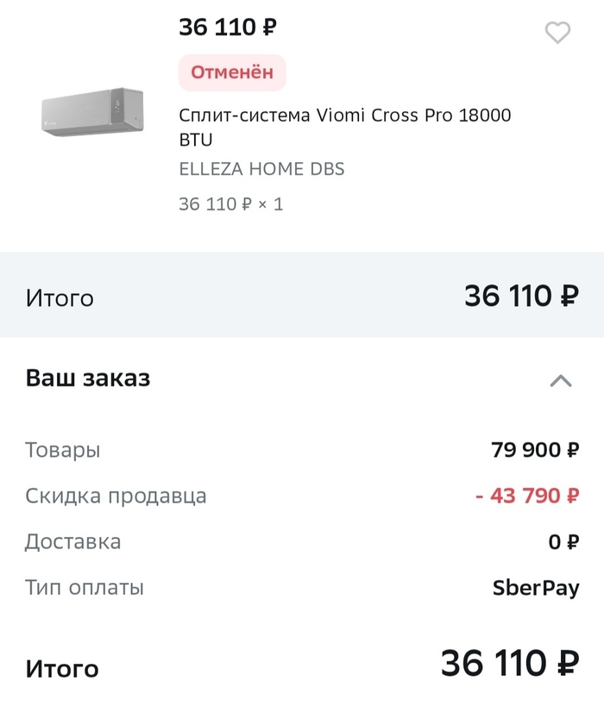Select the red −43 790 ₽ discount value
Screen dimensions: 604x719
pos(527,496)
